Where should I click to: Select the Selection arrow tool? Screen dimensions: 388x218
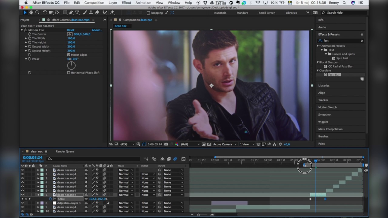click(25, 13)
